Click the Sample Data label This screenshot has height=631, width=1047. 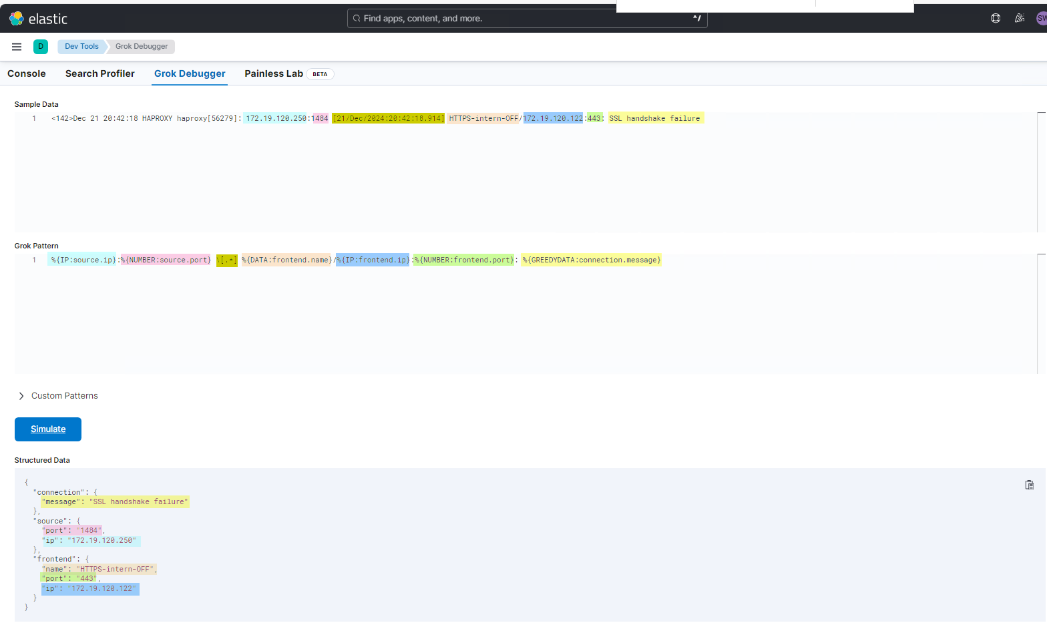pyautogui.click(x=36, y=104)
